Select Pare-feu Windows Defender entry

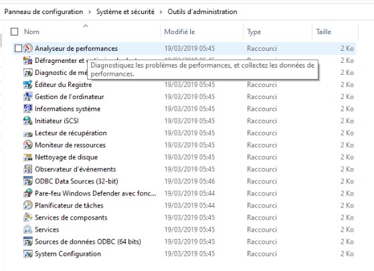pos(96,193)
